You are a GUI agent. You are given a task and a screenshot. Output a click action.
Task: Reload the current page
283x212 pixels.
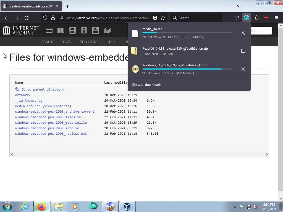(x=27, y=18)
